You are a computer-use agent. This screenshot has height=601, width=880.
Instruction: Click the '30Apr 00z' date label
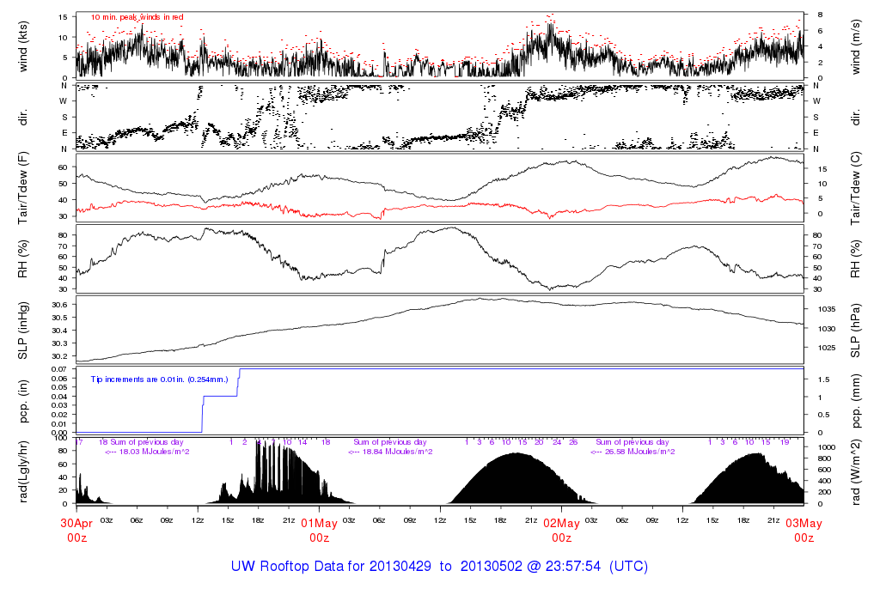[x=76, y=531]
